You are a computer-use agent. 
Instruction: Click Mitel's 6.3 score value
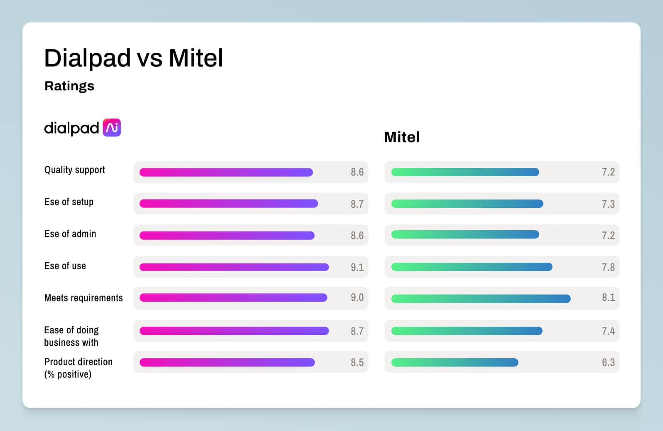tap(608, 362)
